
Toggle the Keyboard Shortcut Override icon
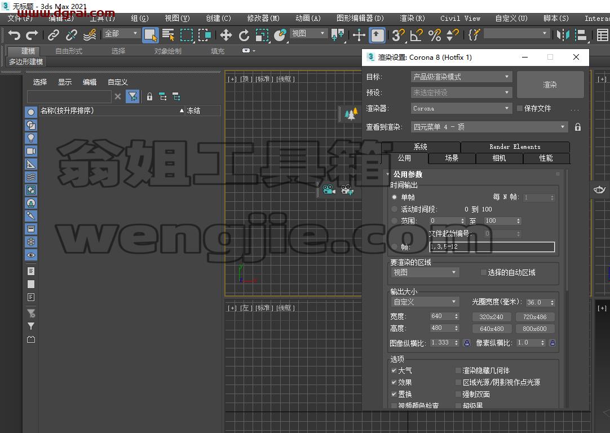(377, 35)
